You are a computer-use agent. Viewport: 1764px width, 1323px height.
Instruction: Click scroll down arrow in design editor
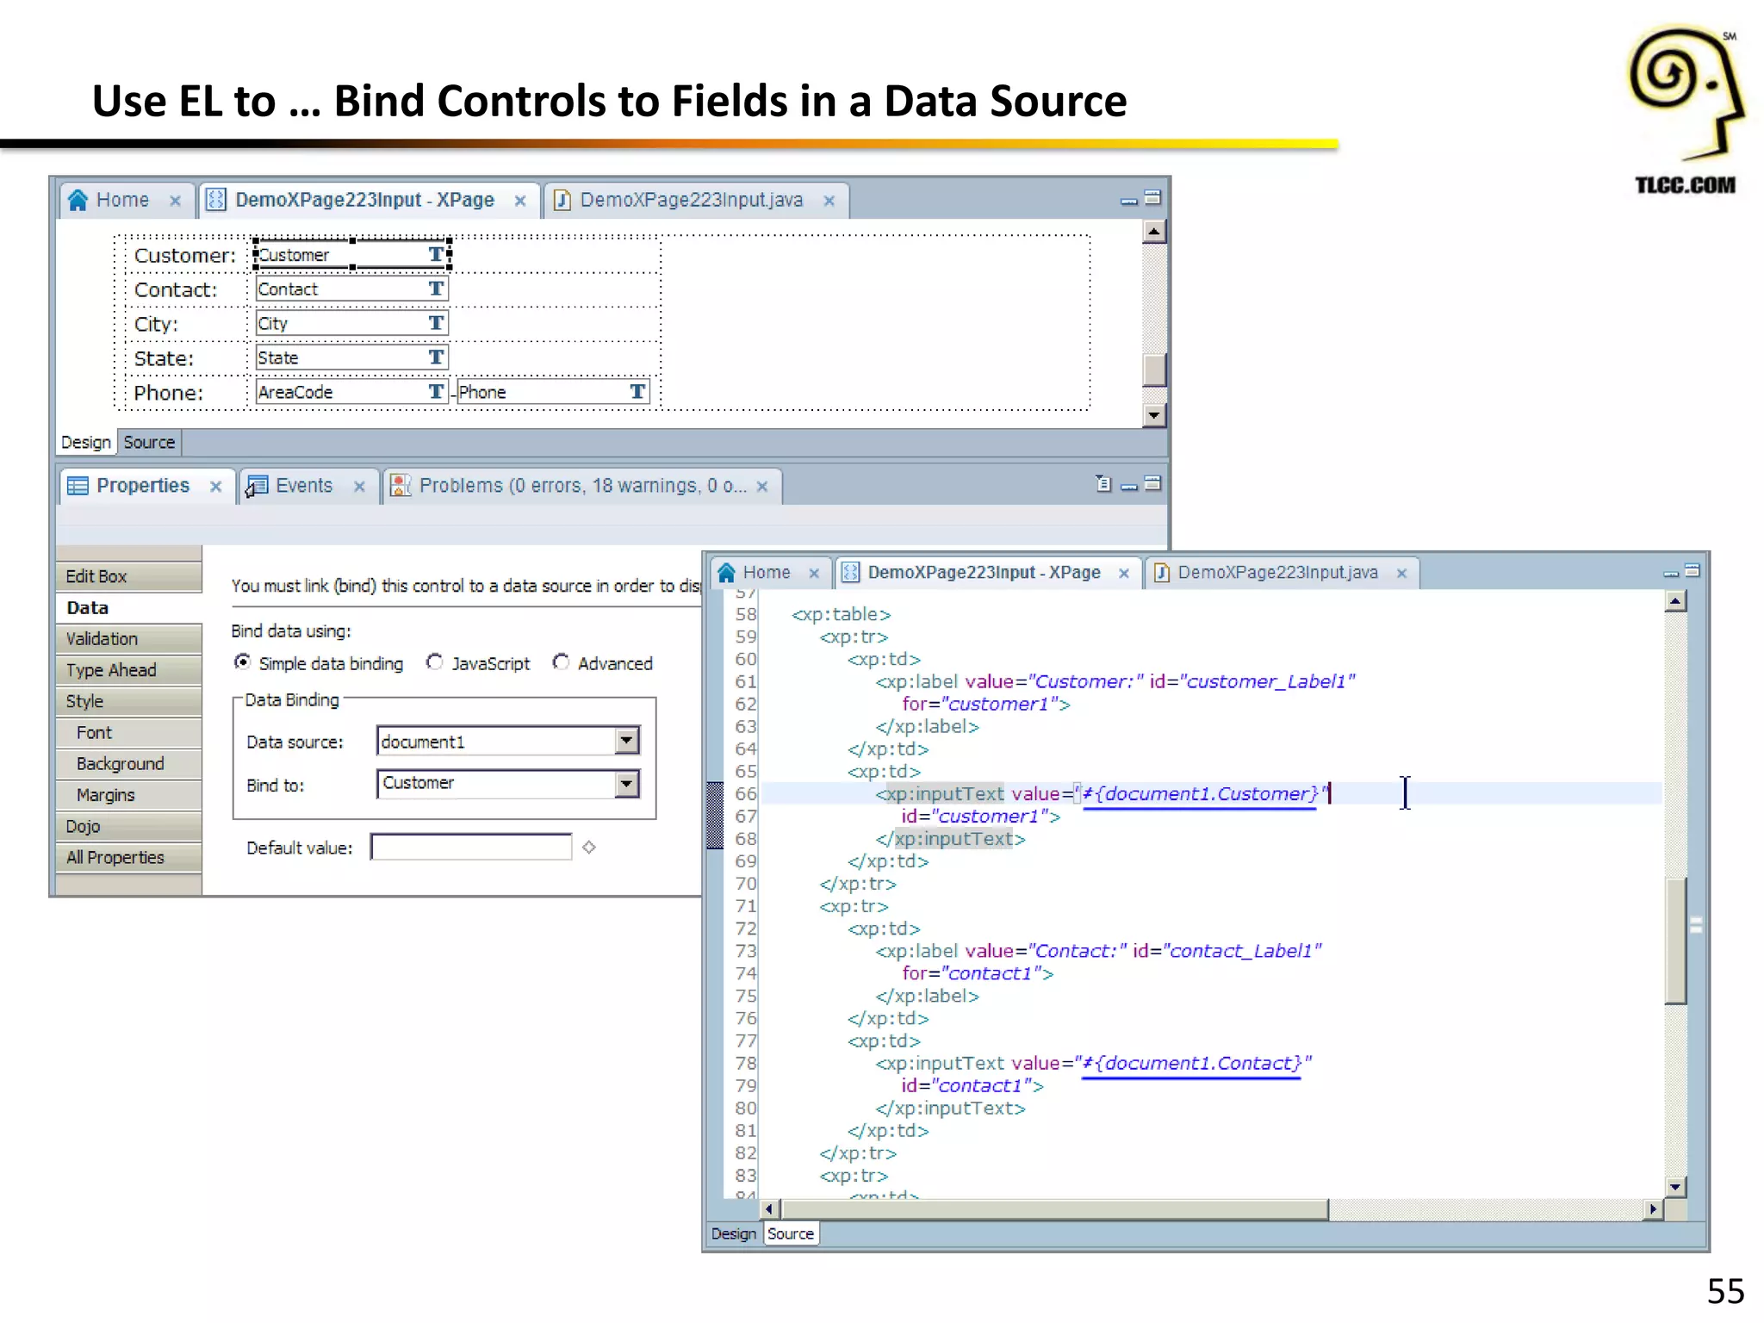[1154, 415]
